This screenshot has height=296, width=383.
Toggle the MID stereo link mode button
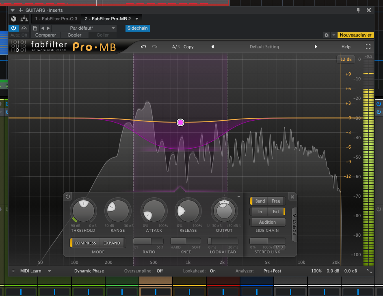pos(279,247)
